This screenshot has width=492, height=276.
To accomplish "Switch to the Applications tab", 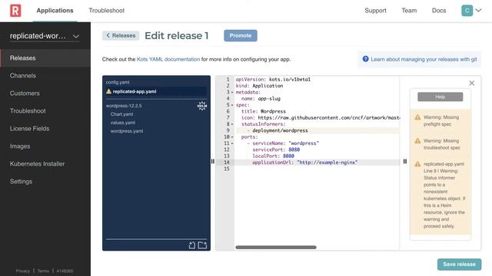I will tap(55, 10).
